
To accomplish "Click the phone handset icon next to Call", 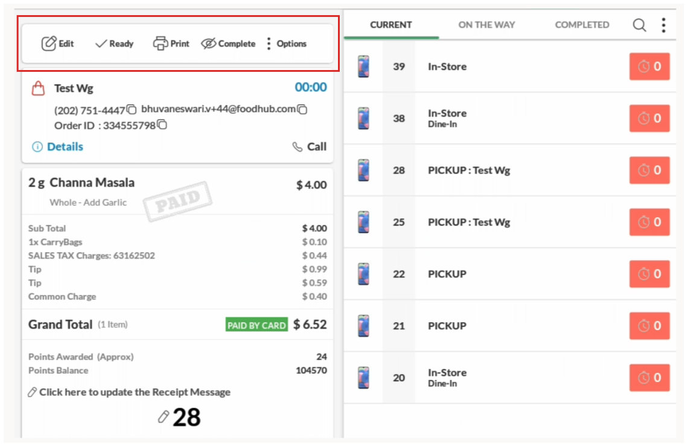I will (298, 147).
